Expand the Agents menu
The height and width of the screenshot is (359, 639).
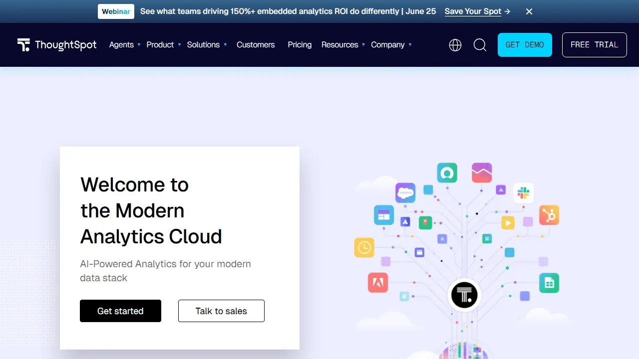[x=125, y=45]
